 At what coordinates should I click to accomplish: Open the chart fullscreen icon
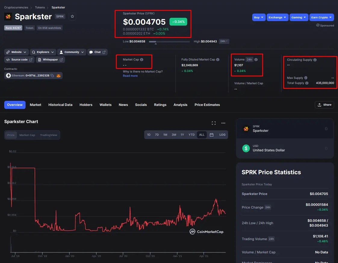pos(214,123)
